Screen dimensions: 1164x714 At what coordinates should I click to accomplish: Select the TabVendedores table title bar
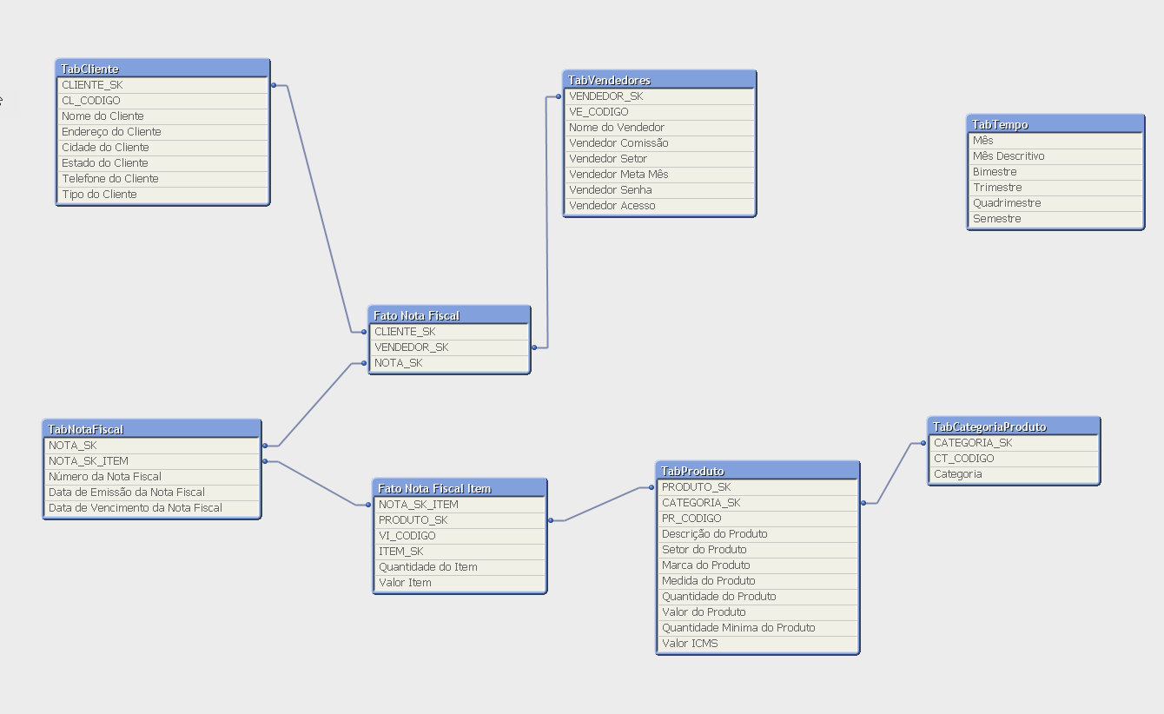pyautogui.click(x=659, y=80)
